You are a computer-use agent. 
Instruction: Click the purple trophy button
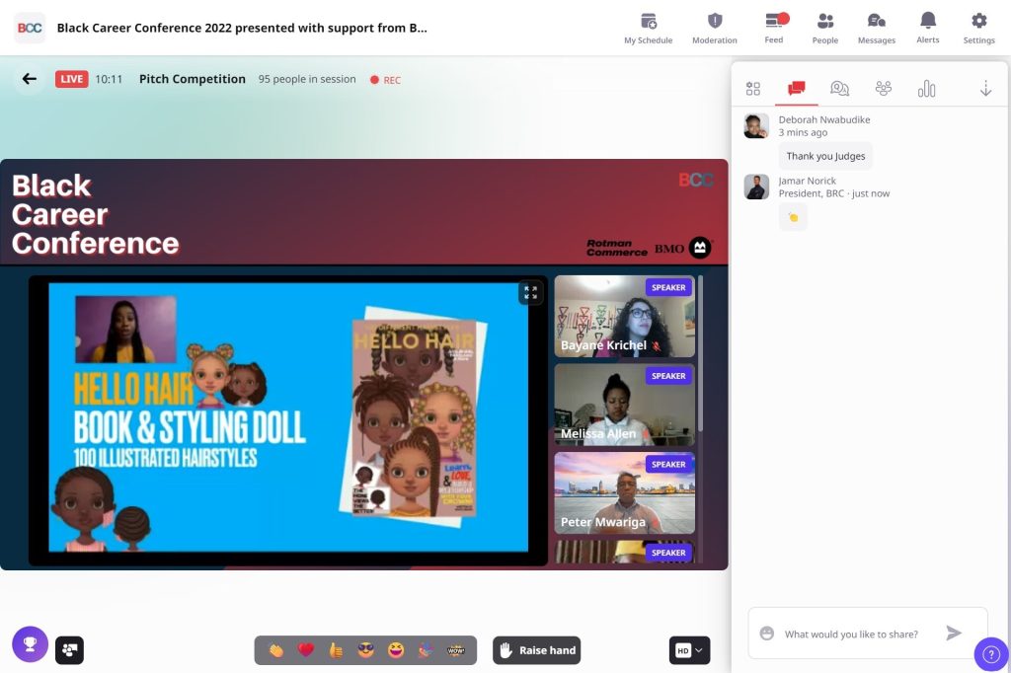click(x=31, y=644)
